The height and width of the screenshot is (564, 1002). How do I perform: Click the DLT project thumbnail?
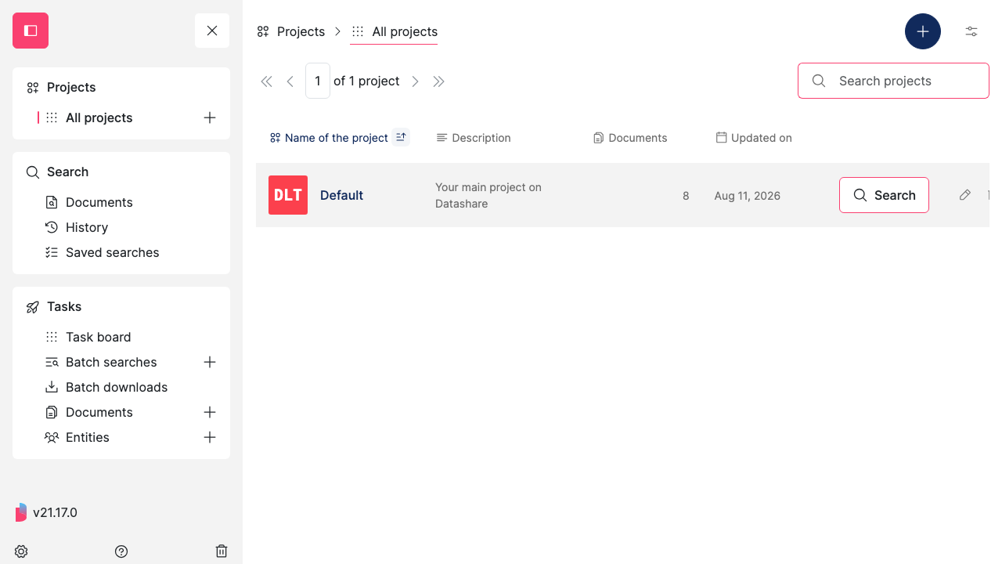(288, 195)
